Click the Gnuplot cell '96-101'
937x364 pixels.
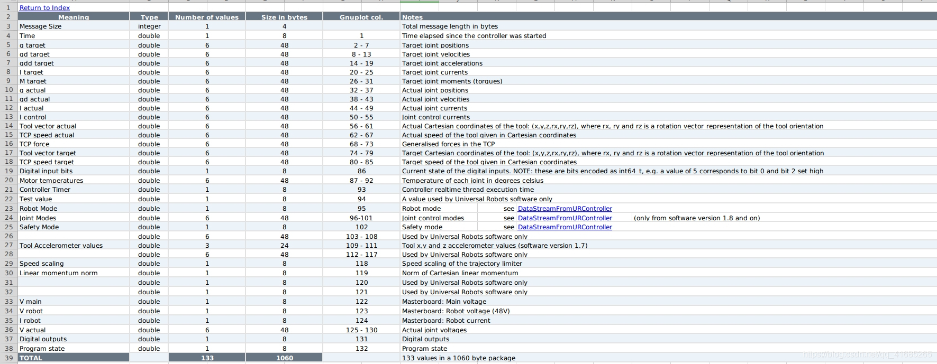(361, 218)
